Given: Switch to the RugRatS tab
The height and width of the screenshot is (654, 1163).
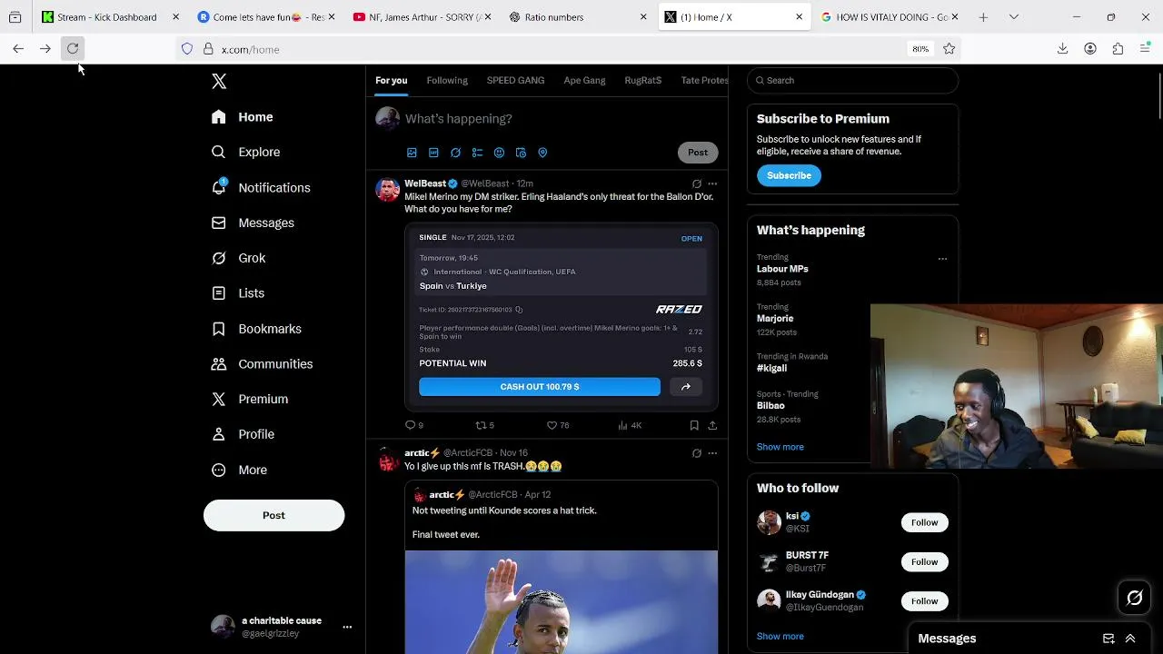Looking at the screenshot, I should click(x=642, y=81).
